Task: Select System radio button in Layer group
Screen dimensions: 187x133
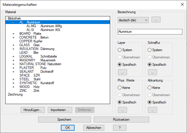Action: 120,50
